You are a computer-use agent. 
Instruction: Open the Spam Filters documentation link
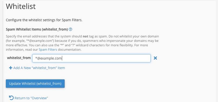[48, 50]
